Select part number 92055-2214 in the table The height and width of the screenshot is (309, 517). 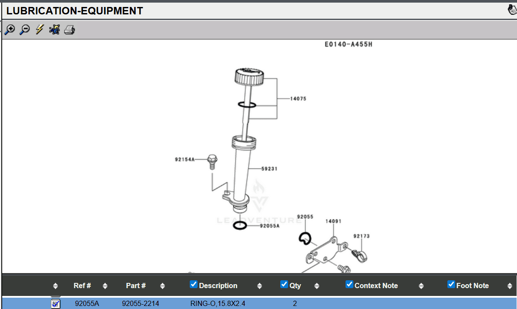tap(140, 303)
